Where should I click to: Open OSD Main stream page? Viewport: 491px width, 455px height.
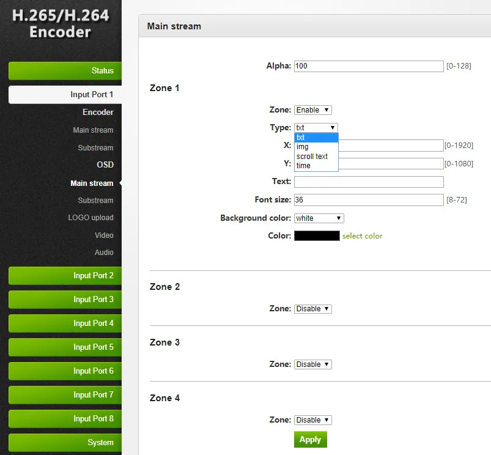[92, 183]
